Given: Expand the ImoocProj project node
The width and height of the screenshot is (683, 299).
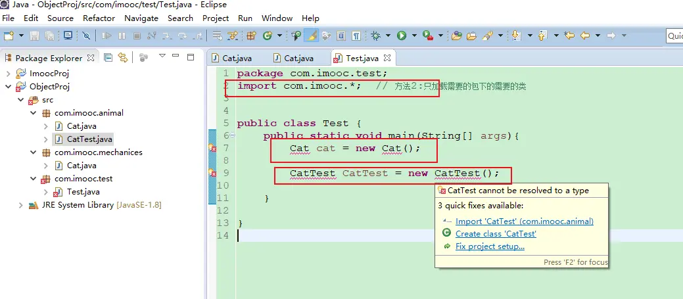Looking at the screenshot, I should click(8, 74).
